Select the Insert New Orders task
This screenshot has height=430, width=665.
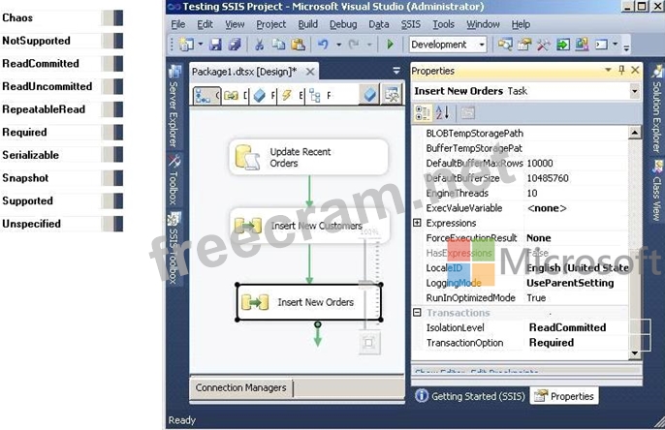click(x=308, y=302)
